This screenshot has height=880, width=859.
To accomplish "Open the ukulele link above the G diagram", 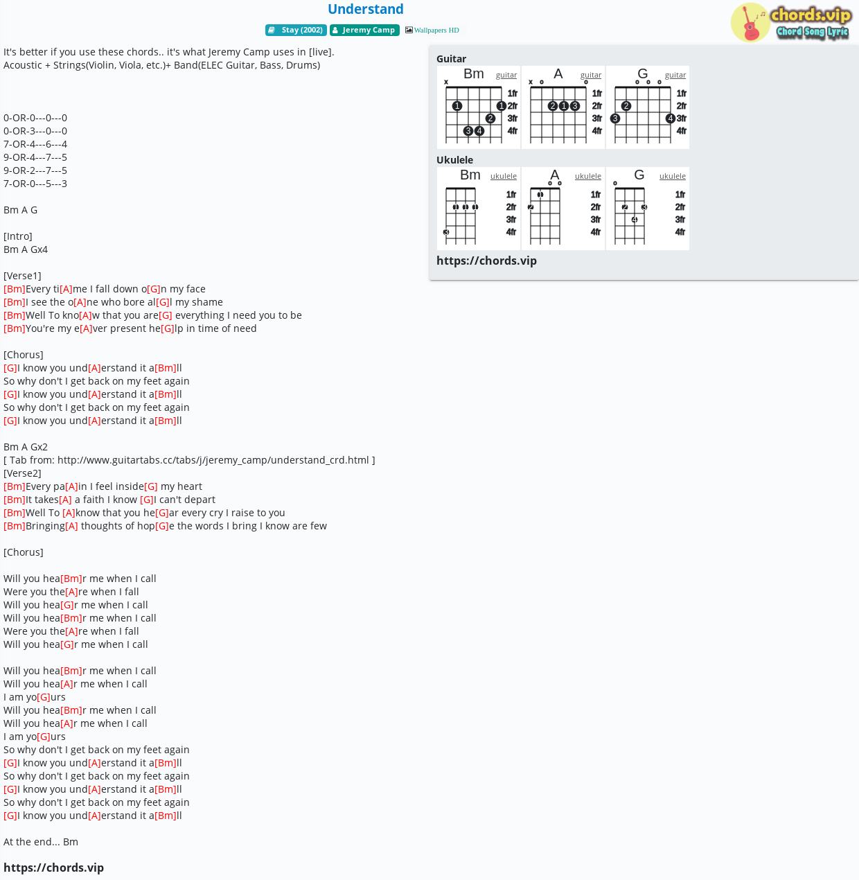I will [x=673, y=176].
